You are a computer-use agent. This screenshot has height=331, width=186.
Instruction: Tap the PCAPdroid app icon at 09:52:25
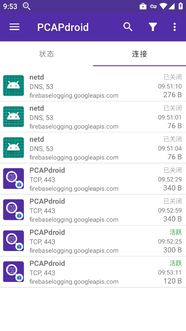point(14,241)
